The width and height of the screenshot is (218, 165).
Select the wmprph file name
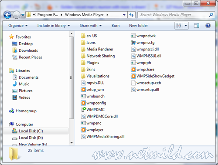(x=143, y=63)
